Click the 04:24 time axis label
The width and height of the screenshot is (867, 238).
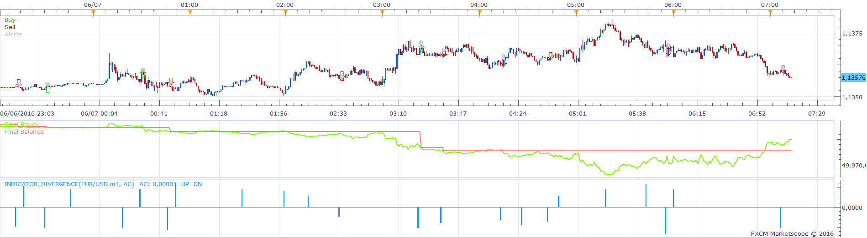[518, 114]
